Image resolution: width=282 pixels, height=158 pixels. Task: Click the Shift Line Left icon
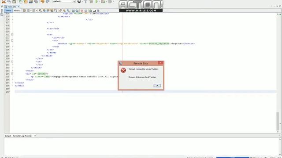[73, 11]
